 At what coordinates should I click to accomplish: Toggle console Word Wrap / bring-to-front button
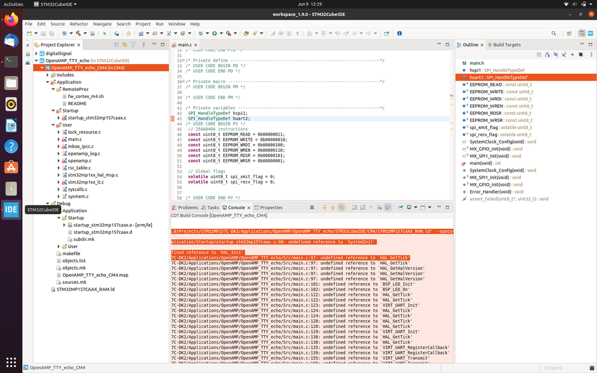click(388, 207)
